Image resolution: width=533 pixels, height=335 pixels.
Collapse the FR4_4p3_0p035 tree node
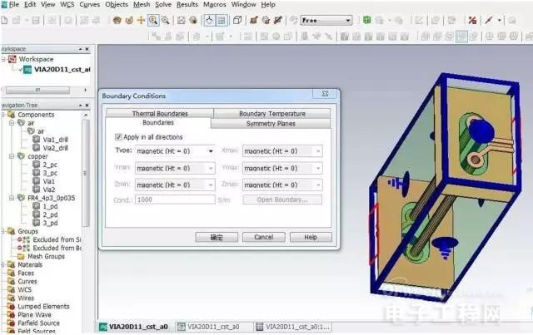click(x=10, y=198)
